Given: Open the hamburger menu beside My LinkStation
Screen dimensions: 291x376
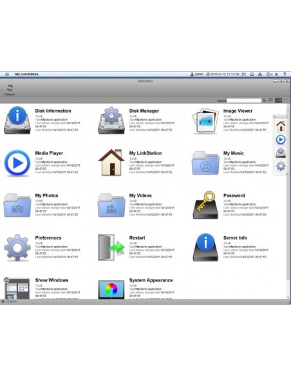Looking at the screenshot, I should click(x=7, y=74).
